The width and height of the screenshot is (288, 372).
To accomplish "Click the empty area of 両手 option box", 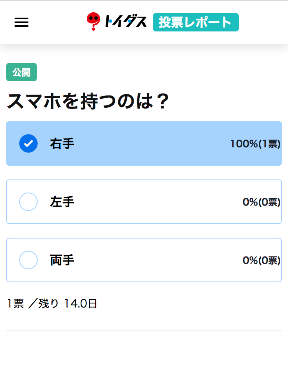I will click(157, 260).
